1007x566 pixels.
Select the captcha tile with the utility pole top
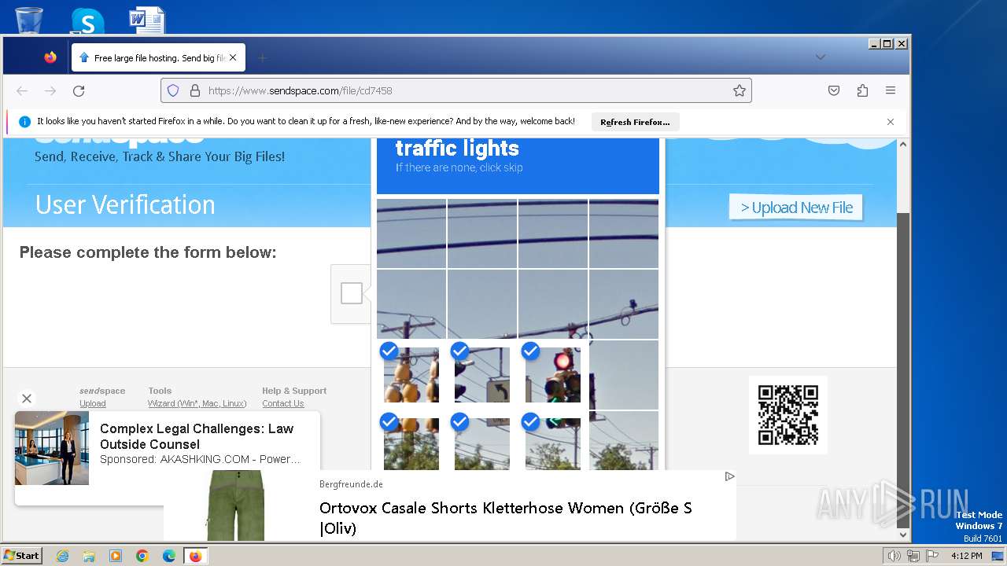[411, 304]
